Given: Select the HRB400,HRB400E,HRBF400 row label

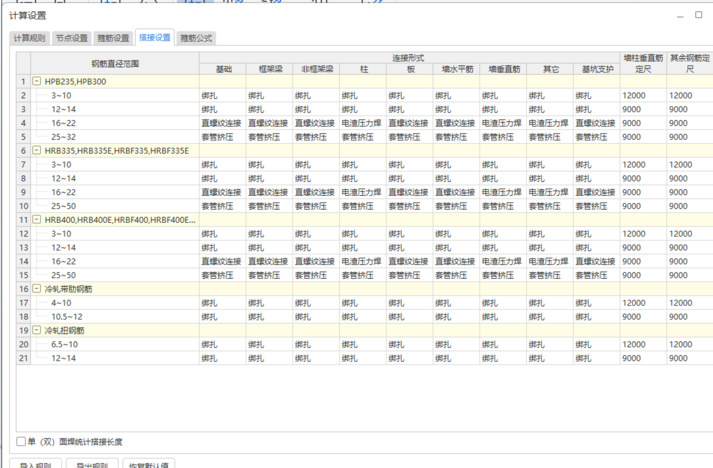Looking at the screenshot, I should (x=120, y=220).
